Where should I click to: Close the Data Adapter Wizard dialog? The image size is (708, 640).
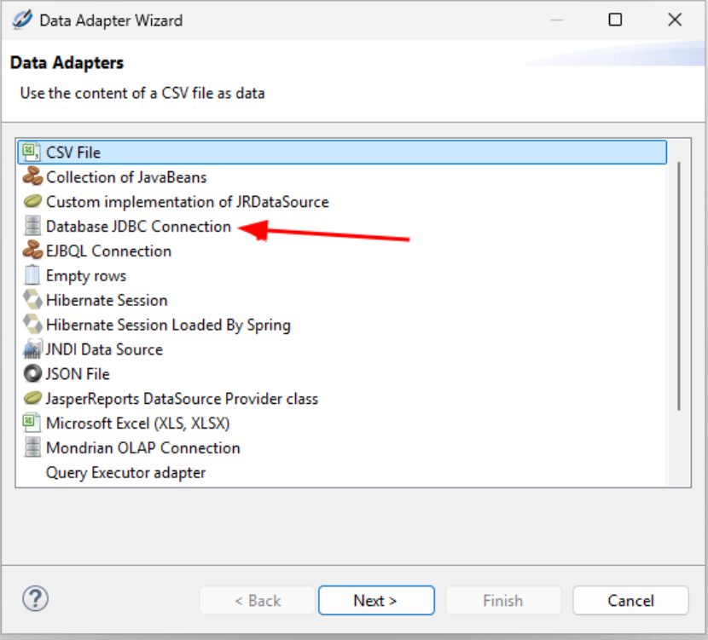click(675, 20)
